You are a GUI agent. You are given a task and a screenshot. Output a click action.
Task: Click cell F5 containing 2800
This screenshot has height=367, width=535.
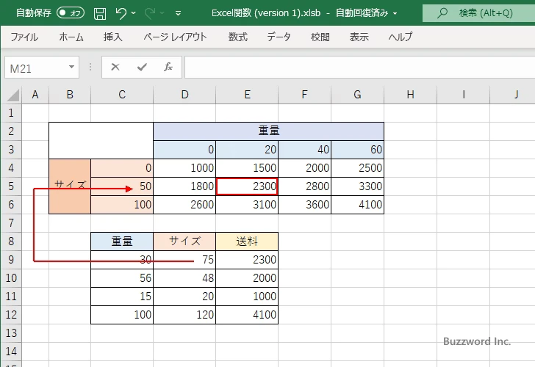click(x=305, y=186)
